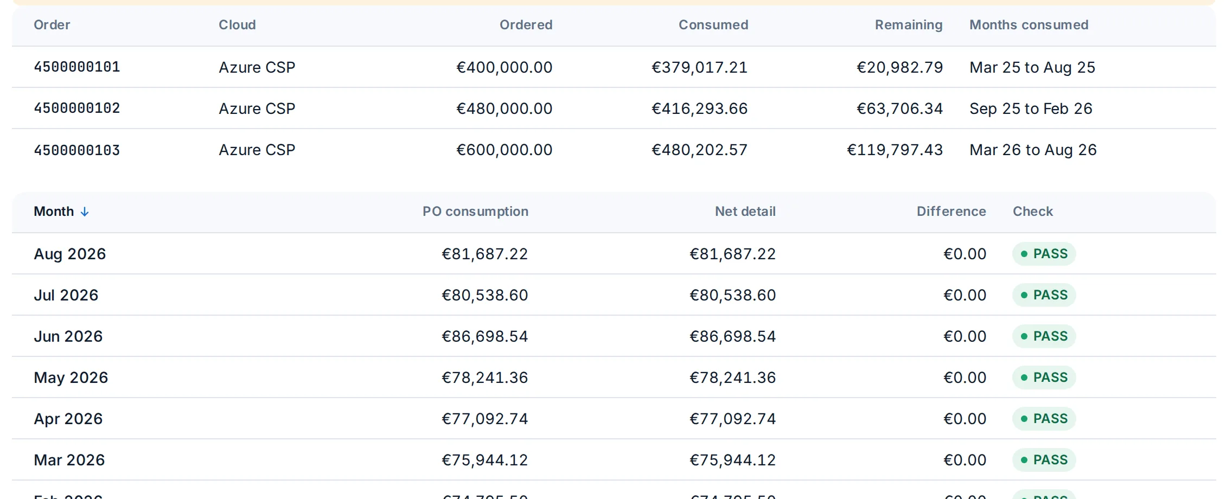
Task: Click the Months consumed column header
Action: pyautogui.click(x=1029, y=25)
